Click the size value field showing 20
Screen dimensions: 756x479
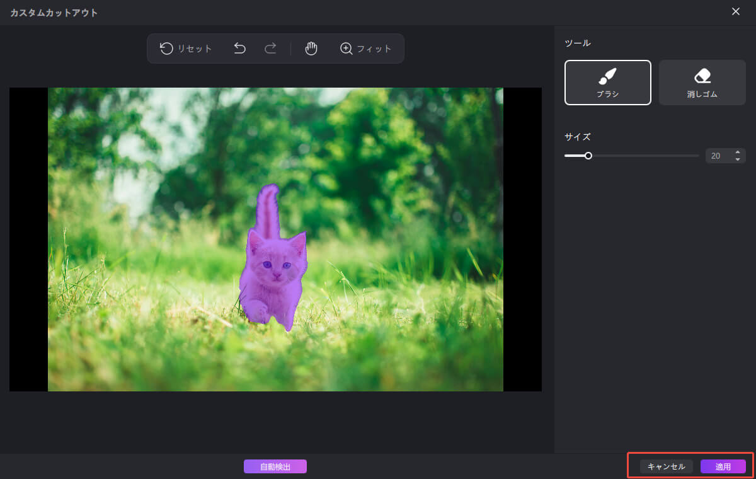(718, 156)
